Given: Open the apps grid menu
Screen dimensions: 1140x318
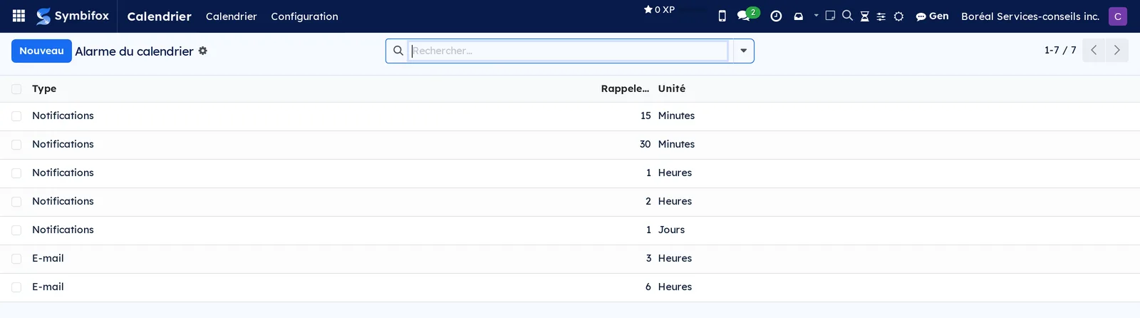Looking at the screenshot, I should pos(19,16).
